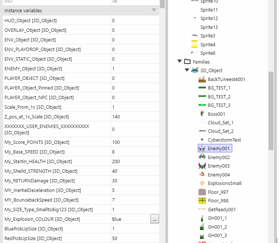Collapse the Instance variables section
279x243 pixels.
point(154,10)
